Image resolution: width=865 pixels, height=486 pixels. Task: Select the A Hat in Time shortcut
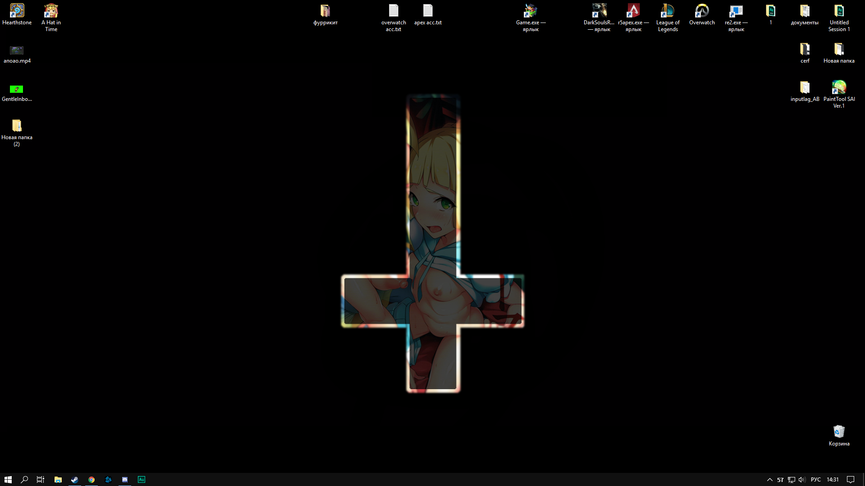click(51, 18)
